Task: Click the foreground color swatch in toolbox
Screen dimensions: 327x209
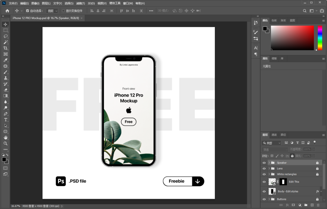Action: pyautogui.click(x=4, y=160)
